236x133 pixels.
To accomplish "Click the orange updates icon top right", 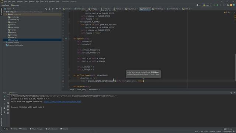I will [x=231, y=5].
